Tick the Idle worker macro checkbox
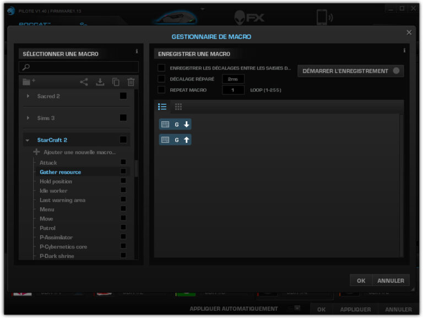 click(123, 190)
